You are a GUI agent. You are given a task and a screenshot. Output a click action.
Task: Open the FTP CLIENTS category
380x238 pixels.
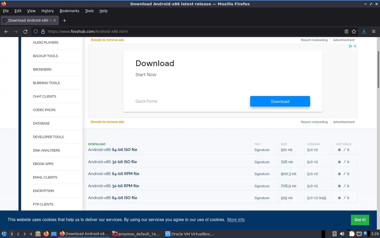[x=43, y=204]
